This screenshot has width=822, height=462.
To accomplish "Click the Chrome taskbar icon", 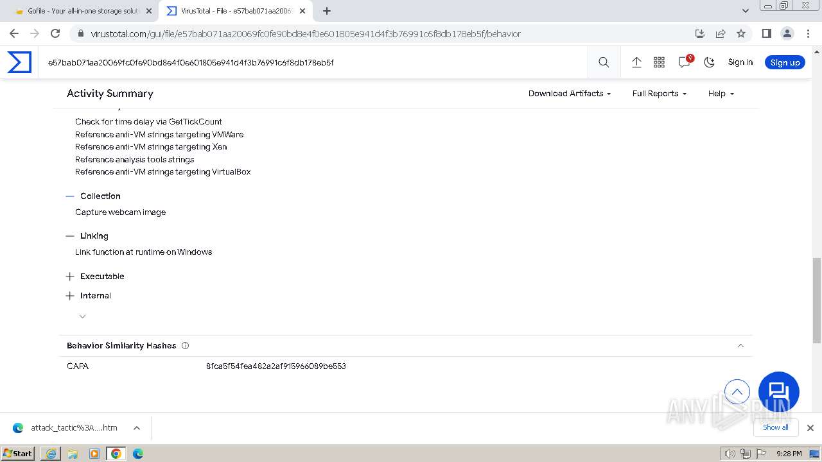I will pyautogui.click(x=116, y=454).
